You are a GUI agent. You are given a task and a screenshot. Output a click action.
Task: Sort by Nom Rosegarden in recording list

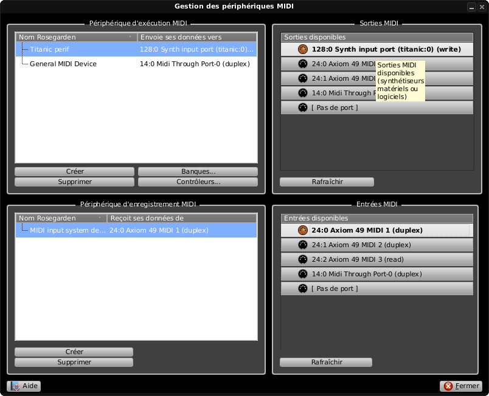[61, 218]
